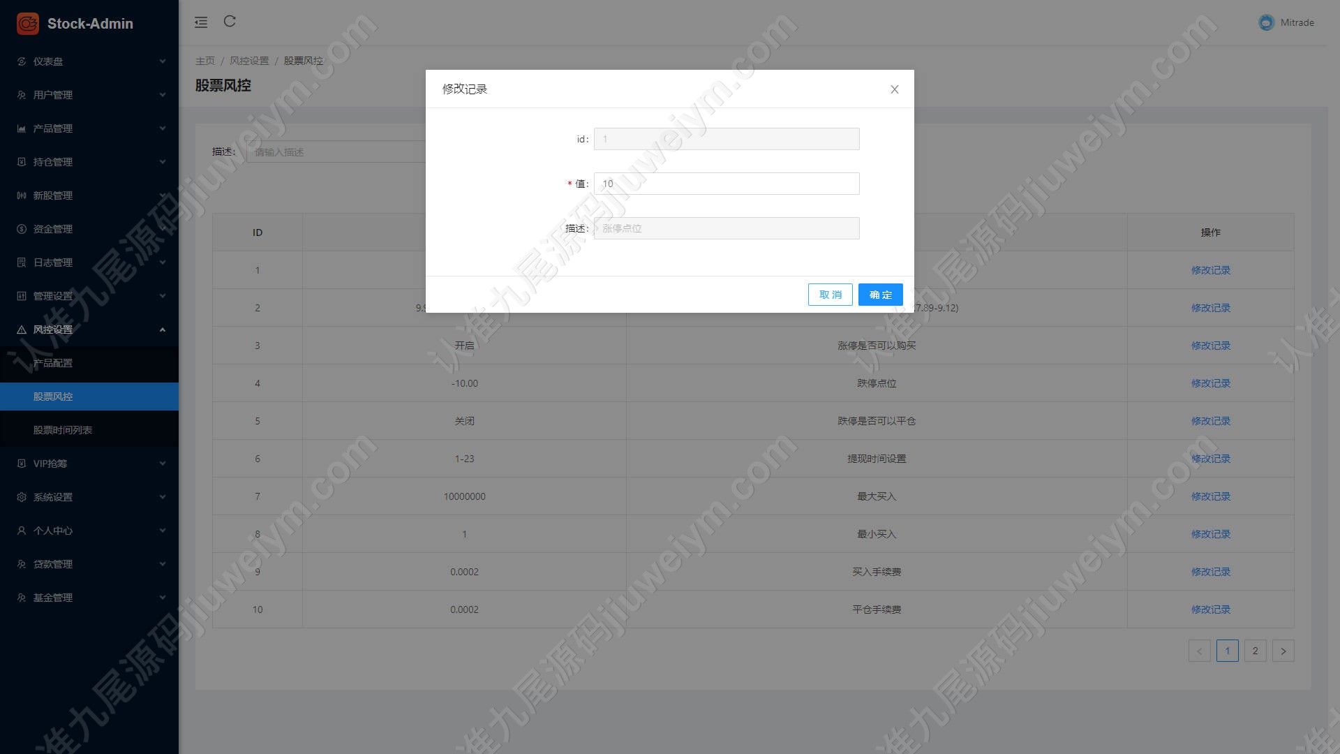Click 修改记录 link for row 5
This screenshot has width=1340, height=754.
[1210, 421]
